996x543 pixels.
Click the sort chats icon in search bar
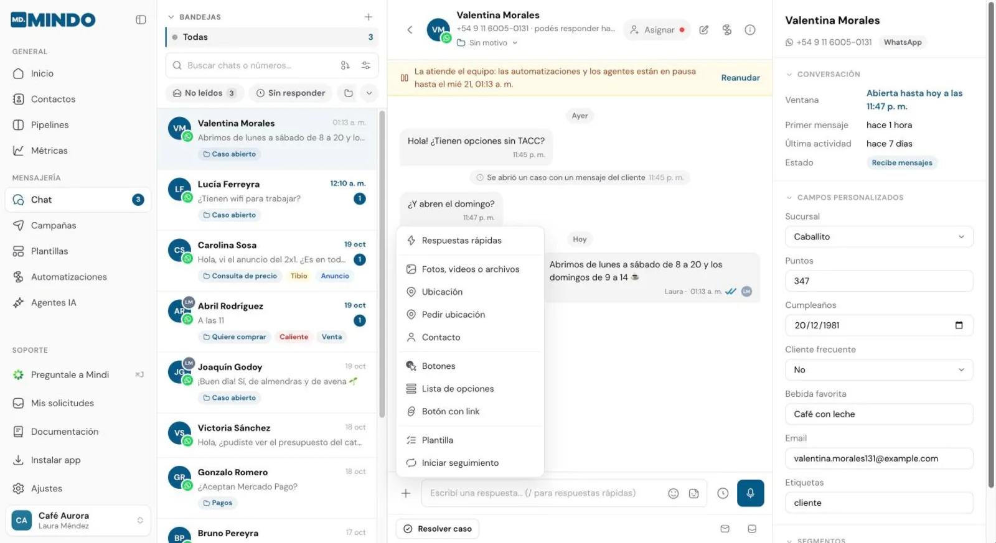[x=345, y=65]
